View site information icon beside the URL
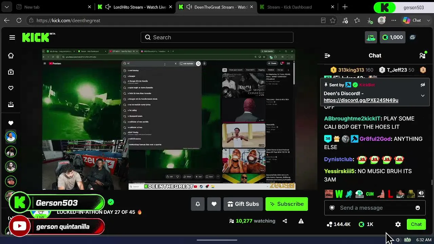The height and width of the screenshot is (244, 434). [x=31, y=20]
